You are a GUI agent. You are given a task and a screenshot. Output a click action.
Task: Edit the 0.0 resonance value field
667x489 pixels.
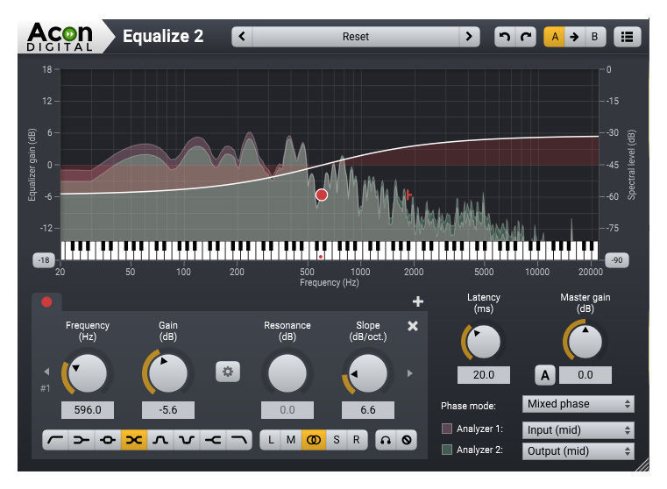tap(287, 410)
